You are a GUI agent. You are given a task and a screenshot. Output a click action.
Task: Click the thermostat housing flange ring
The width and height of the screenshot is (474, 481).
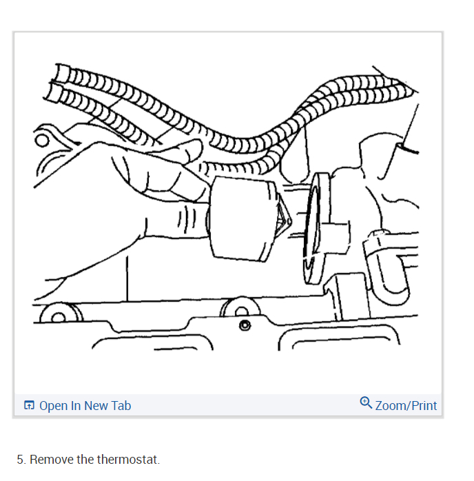pos(316,229)
